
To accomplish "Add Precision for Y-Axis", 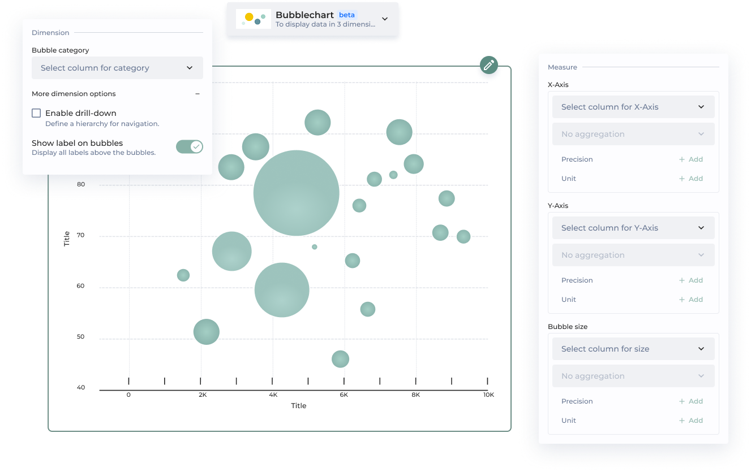I will [691, 280].
